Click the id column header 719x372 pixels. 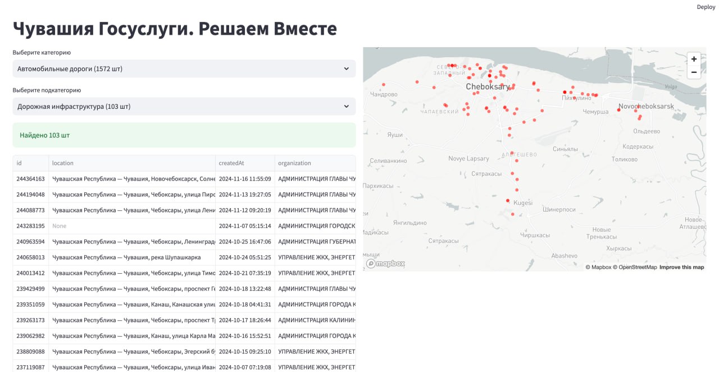coord(21,163)
